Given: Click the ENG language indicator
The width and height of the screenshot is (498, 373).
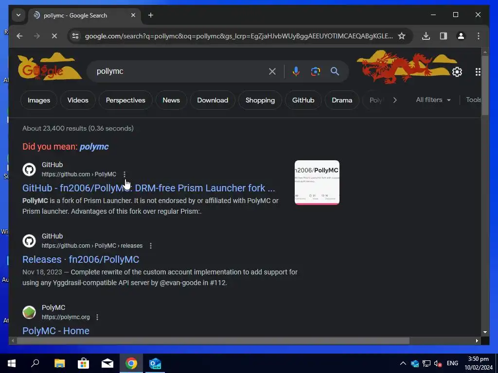Looking at the screenshot, I should point(452,363).
